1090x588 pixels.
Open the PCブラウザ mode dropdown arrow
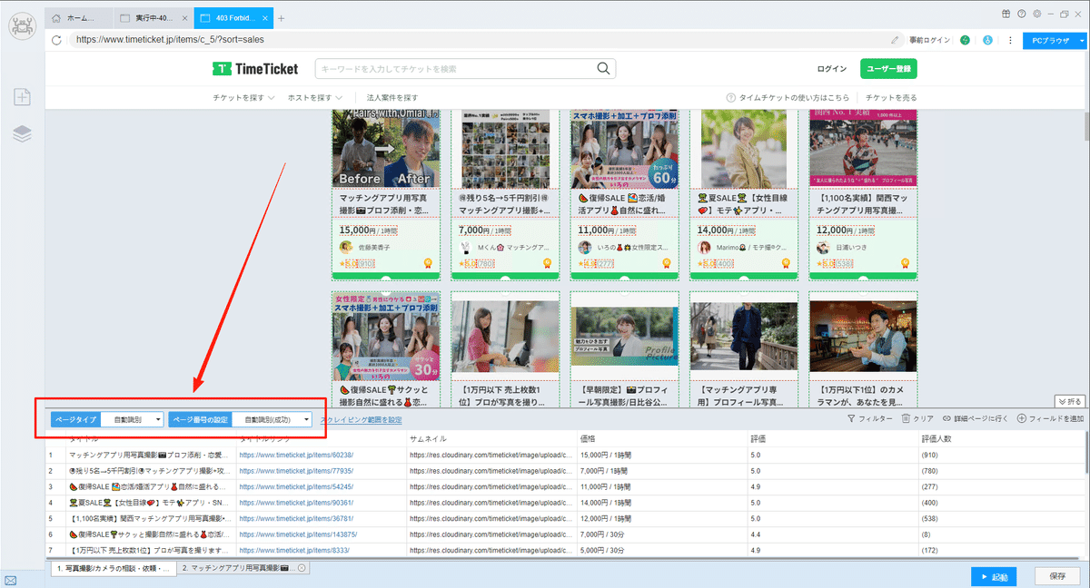[1082, 40]
